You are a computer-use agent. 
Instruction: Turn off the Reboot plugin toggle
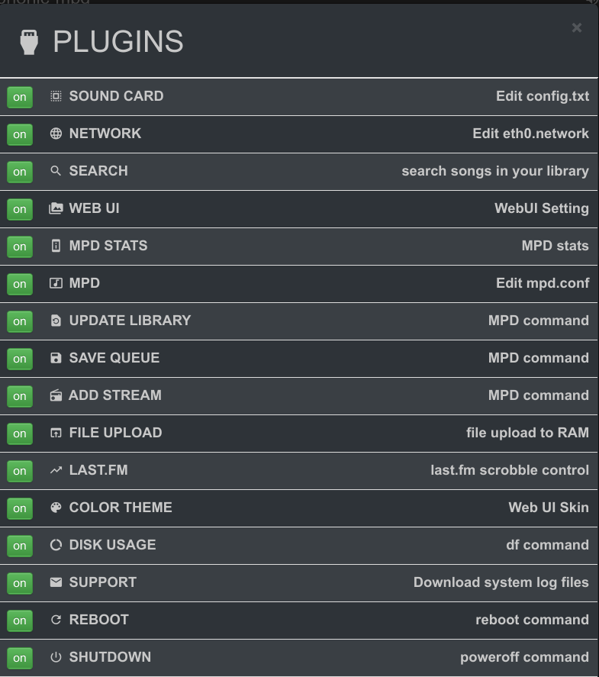(x=19, y=621)
